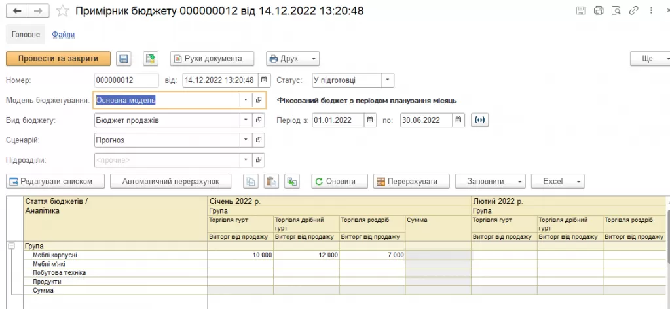Click Редагувати списком button
Viewport: 670px width, 309px height.
pyautogui.click(x=56, y=181)
